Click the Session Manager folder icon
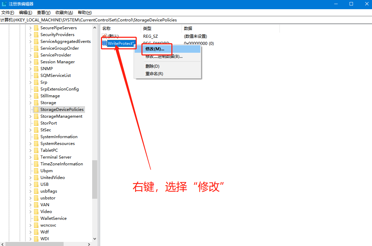 click(x=36, y=62)
